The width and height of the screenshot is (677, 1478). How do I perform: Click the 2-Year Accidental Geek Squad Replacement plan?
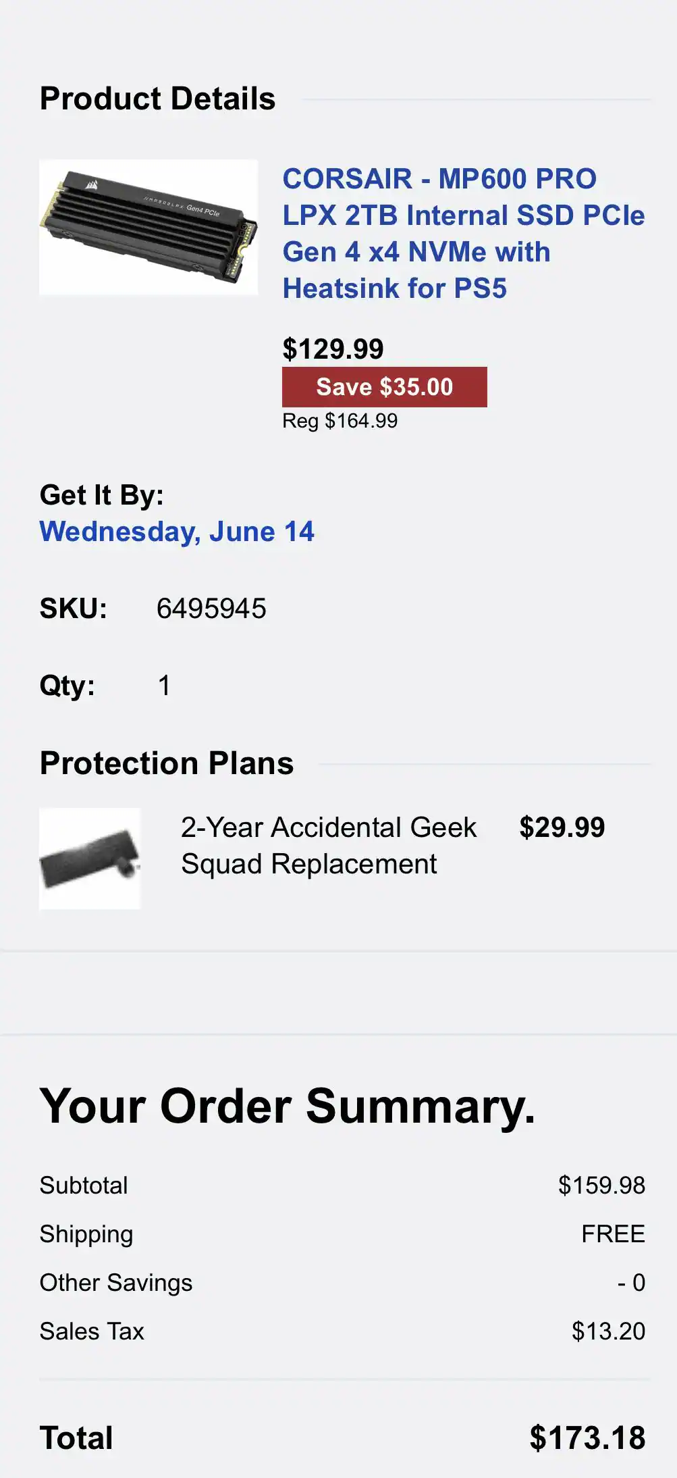click(329, 846)
